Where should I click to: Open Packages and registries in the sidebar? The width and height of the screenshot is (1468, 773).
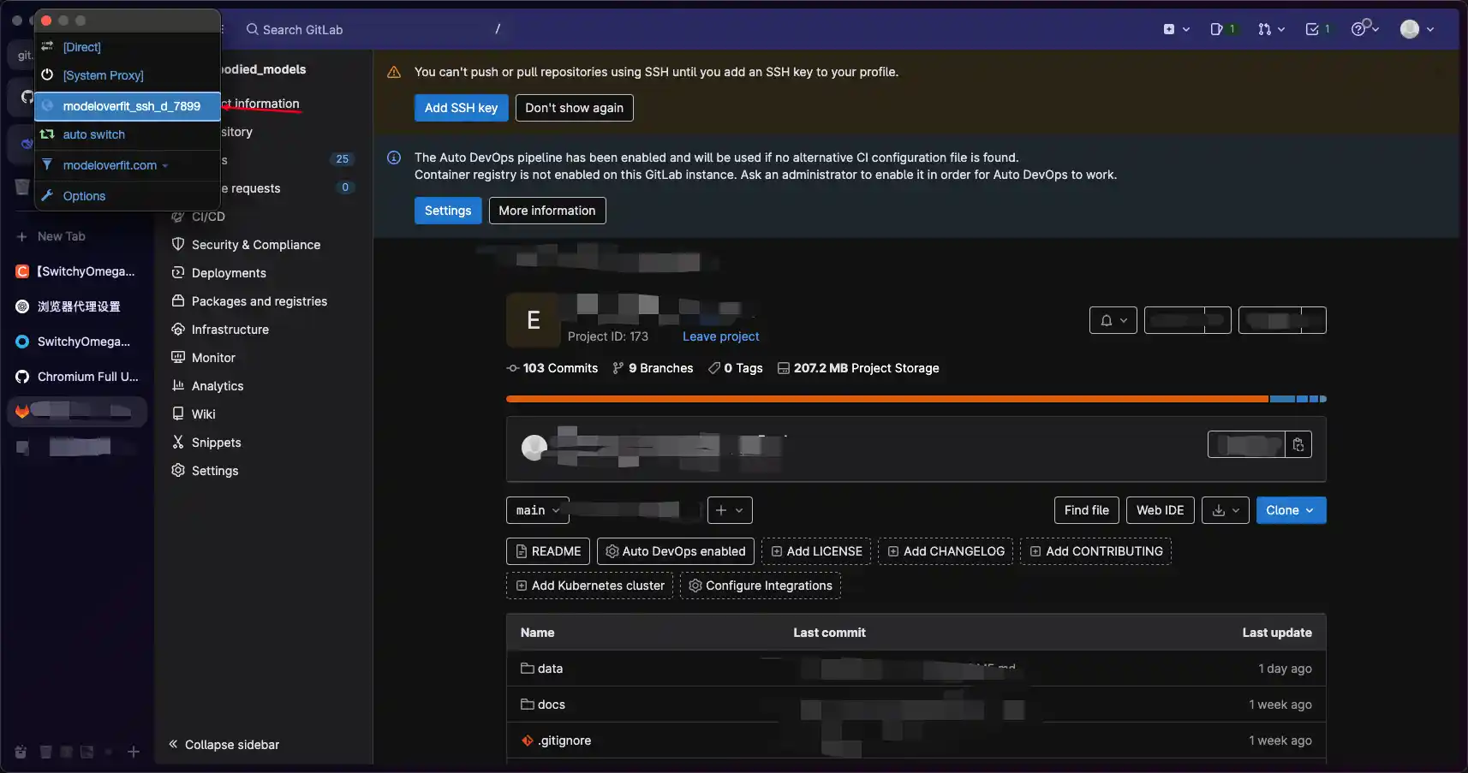pyautogui.click(x=260, y=301)
